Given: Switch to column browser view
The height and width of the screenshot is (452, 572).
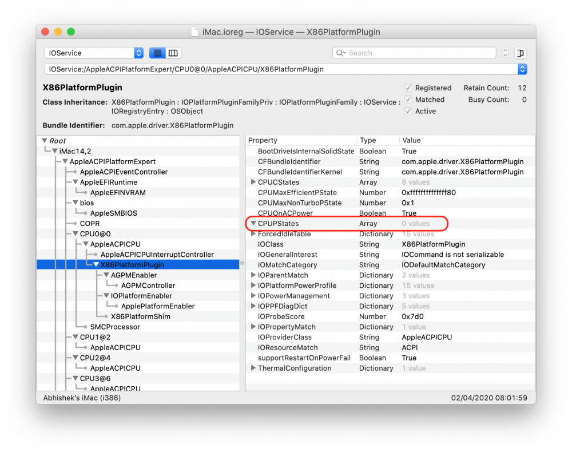Looking at the screenshot, I should [173, 53].
